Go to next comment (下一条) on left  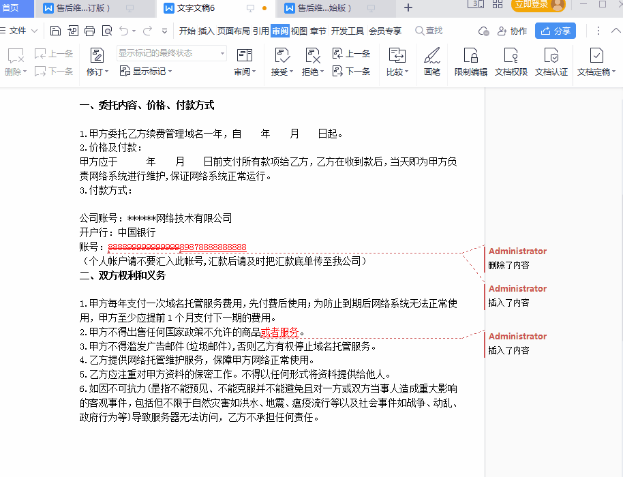click(x=54, y=71)
